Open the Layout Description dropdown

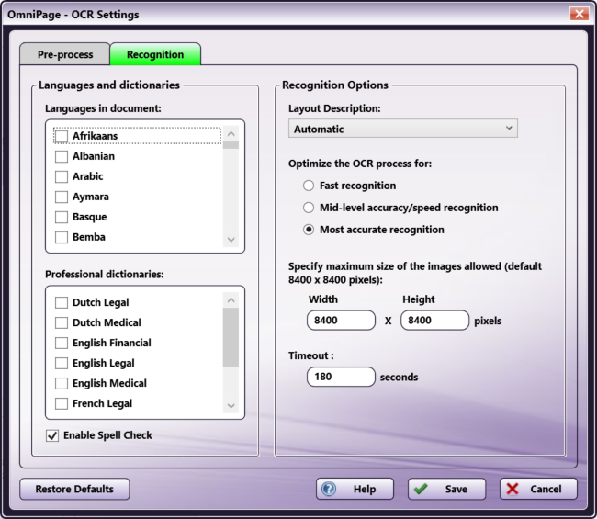pyautogui.click(x=403, y=129)
